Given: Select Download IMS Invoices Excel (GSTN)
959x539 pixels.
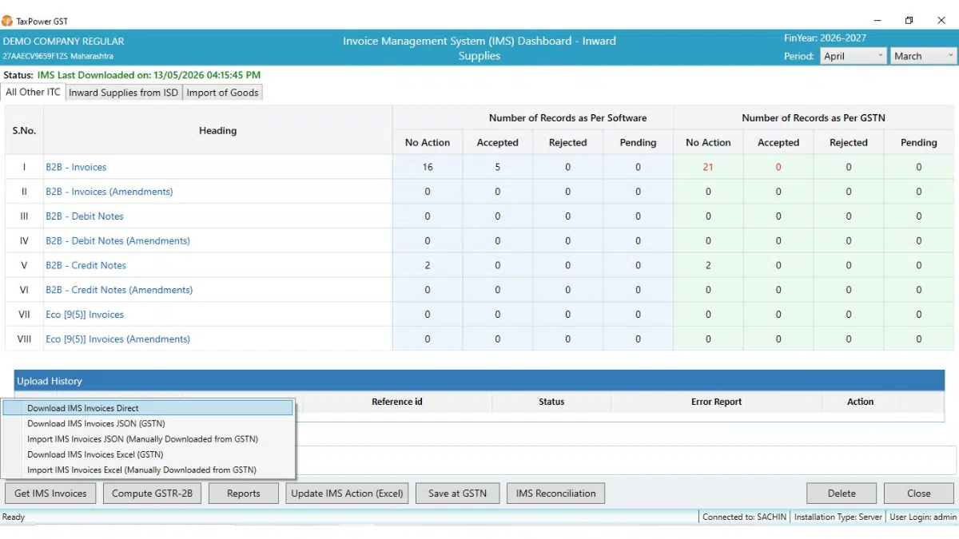Looking at the screenshot, I should 148,454.
